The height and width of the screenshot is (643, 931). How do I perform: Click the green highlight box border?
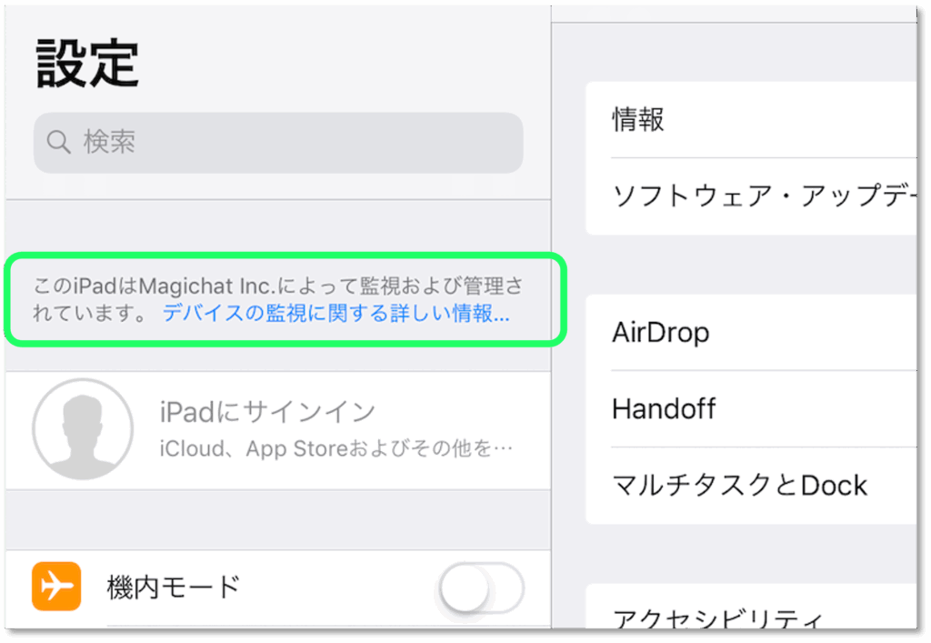[x=285, y=256]
